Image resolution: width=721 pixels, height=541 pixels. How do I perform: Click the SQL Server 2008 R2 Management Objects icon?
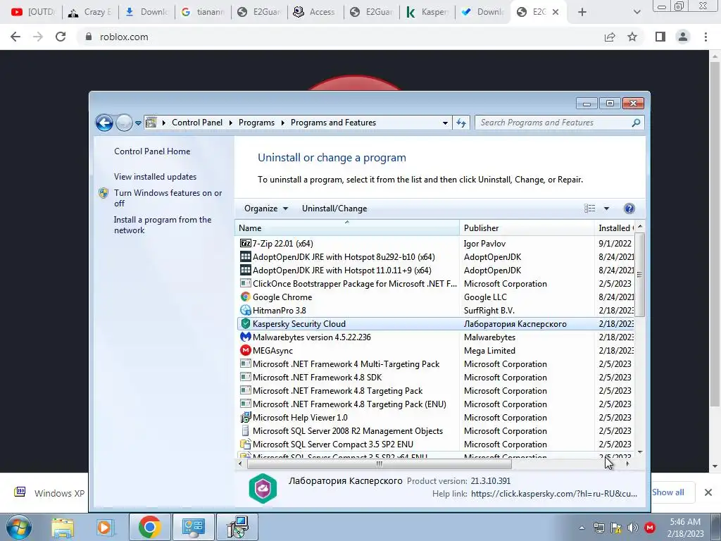click(x=246, y=431)
